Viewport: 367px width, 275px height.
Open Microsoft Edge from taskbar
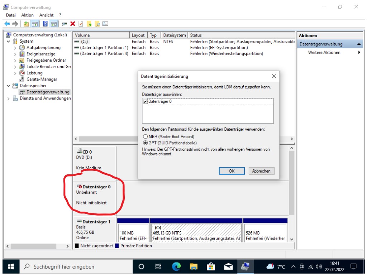coord(176,266)
